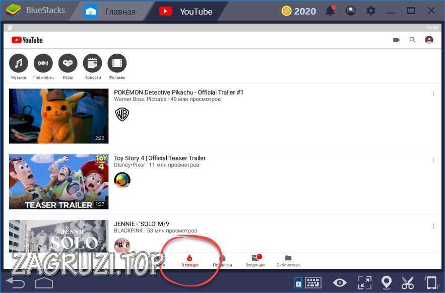Viewport: 445px width, 293px height.
Task: Open the Прямой эфир live category
Action: pos(43,63)
